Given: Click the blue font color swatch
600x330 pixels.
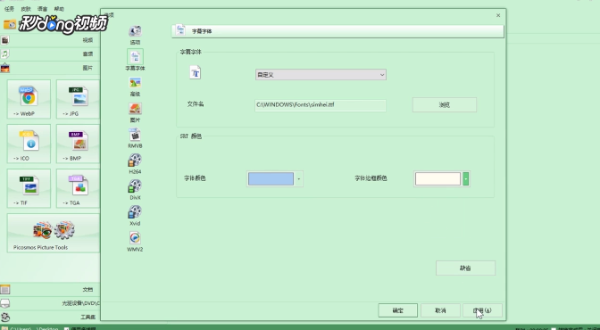Looking at the screenshot, I should pos(271,178).
